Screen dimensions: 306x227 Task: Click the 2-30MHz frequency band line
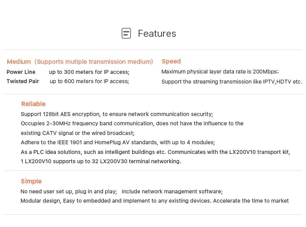click(x=132, y=123)
